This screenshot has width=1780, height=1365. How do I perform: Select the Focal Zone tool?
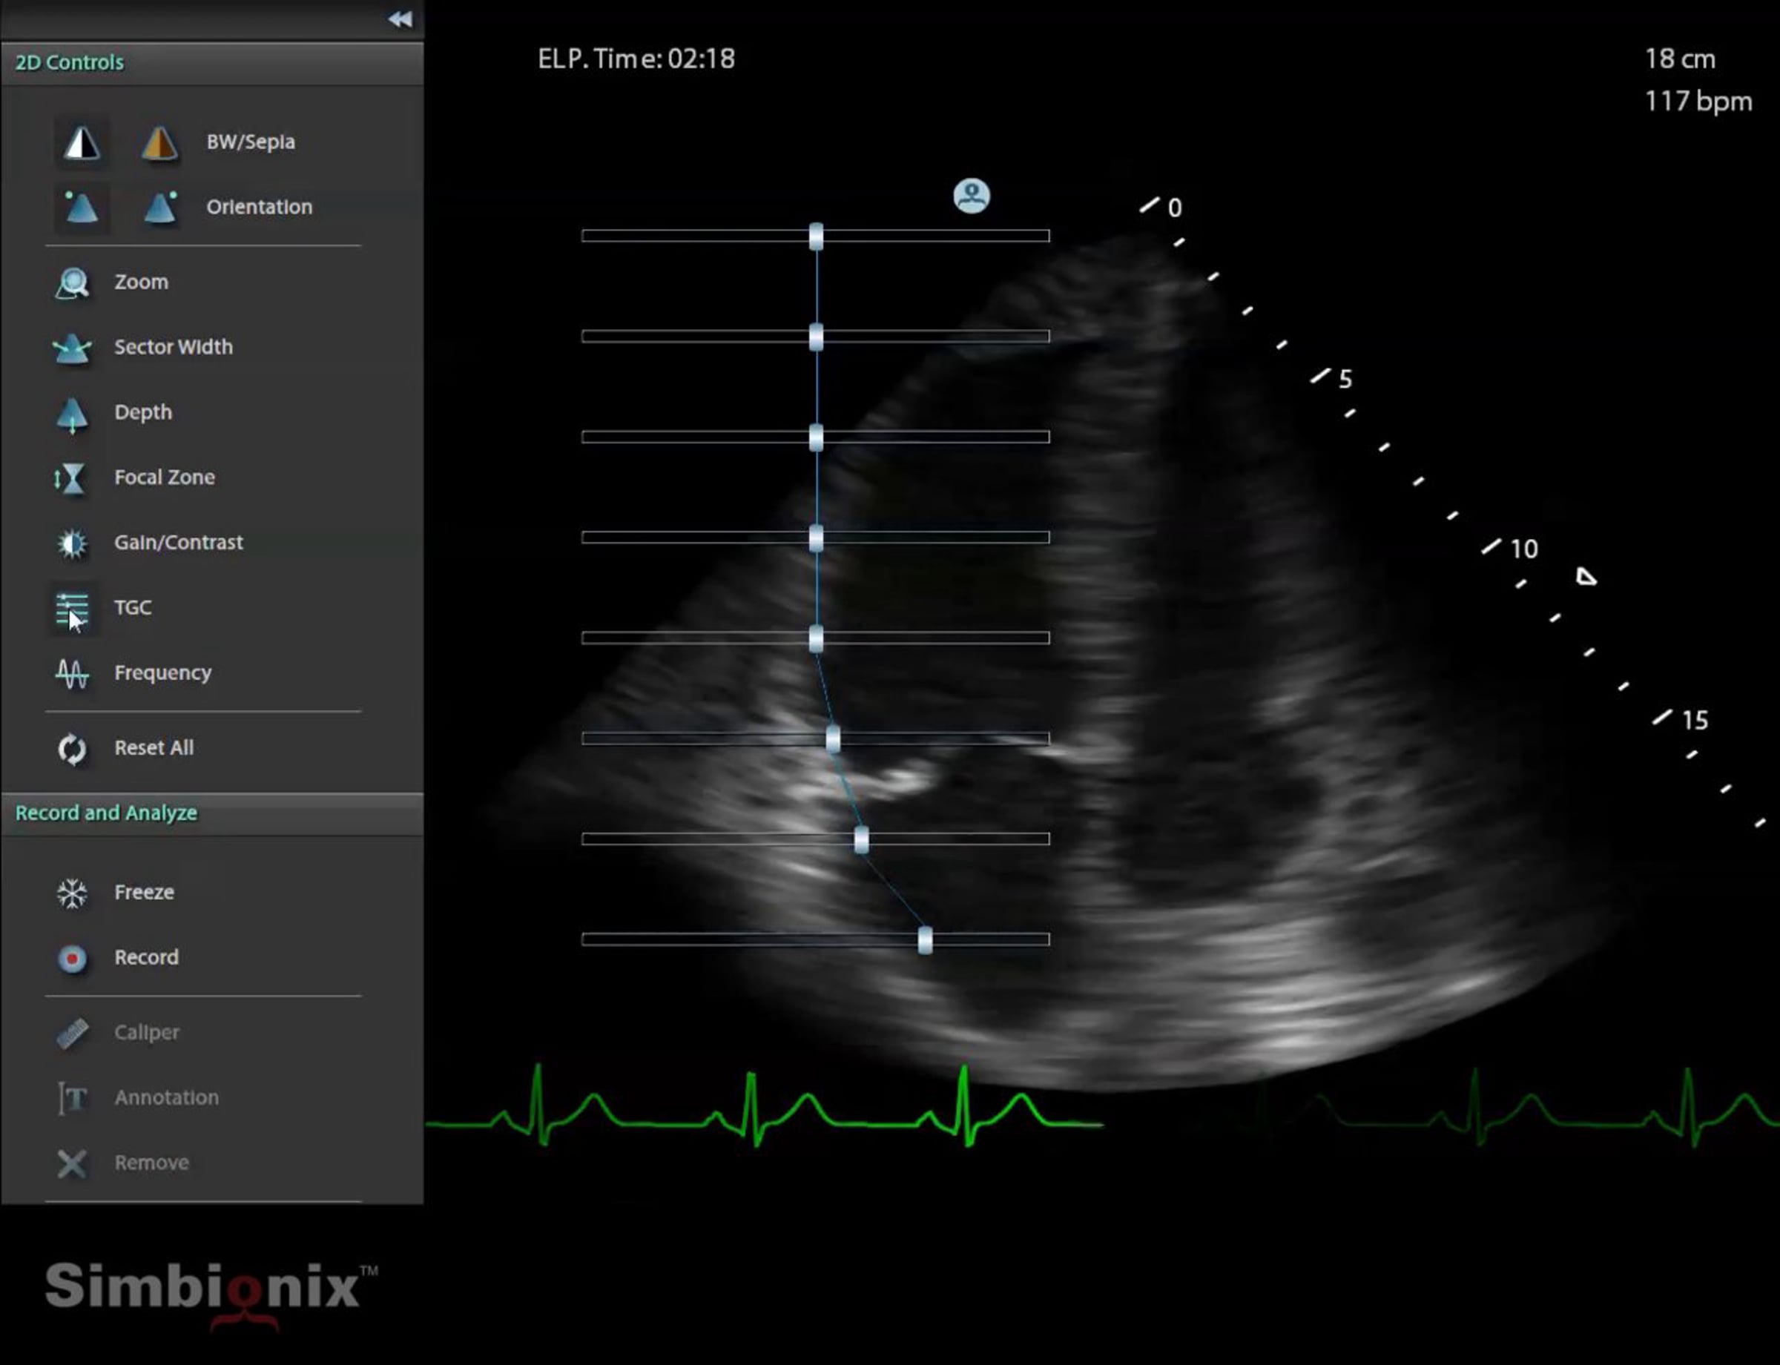[x=73, y=477]
